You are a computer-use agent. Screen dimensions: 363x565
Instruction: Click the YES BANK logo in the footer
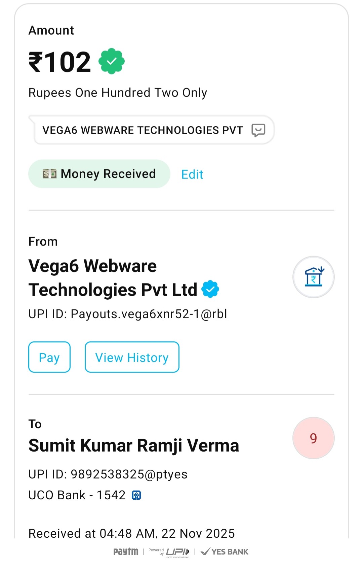(224, 552)
